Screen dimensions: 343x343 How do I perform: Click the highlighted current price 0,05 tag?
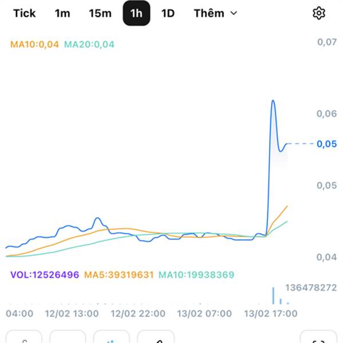pyautogui.click(x=326, y=144)
